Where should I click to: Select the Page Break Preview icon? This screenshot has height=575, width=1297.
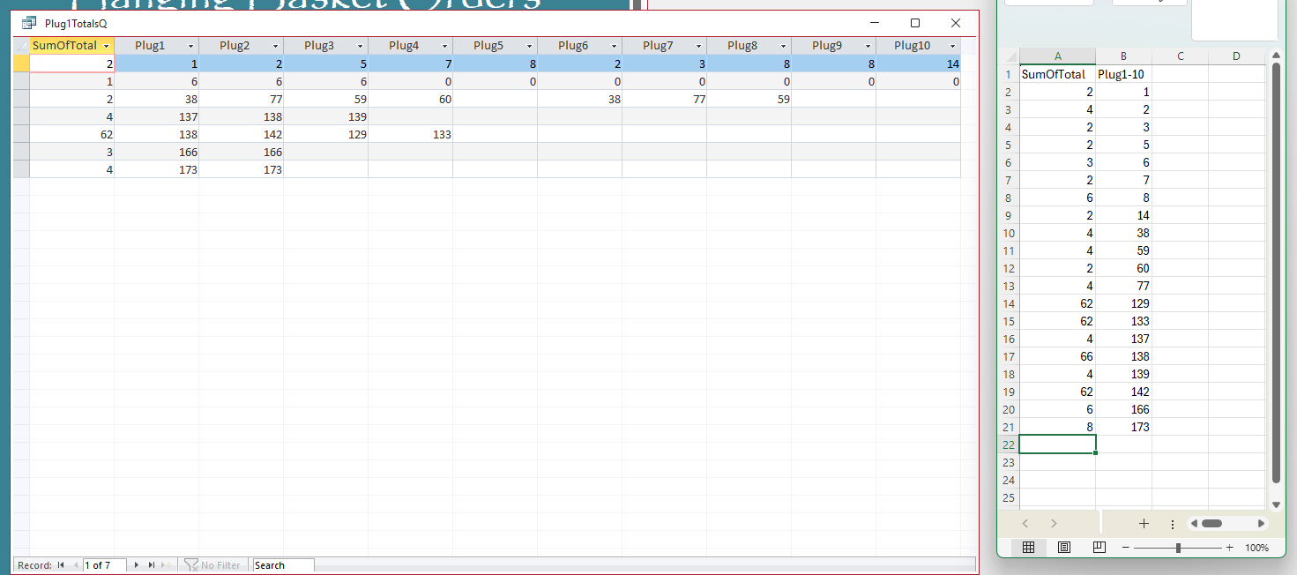point(1099,547)
